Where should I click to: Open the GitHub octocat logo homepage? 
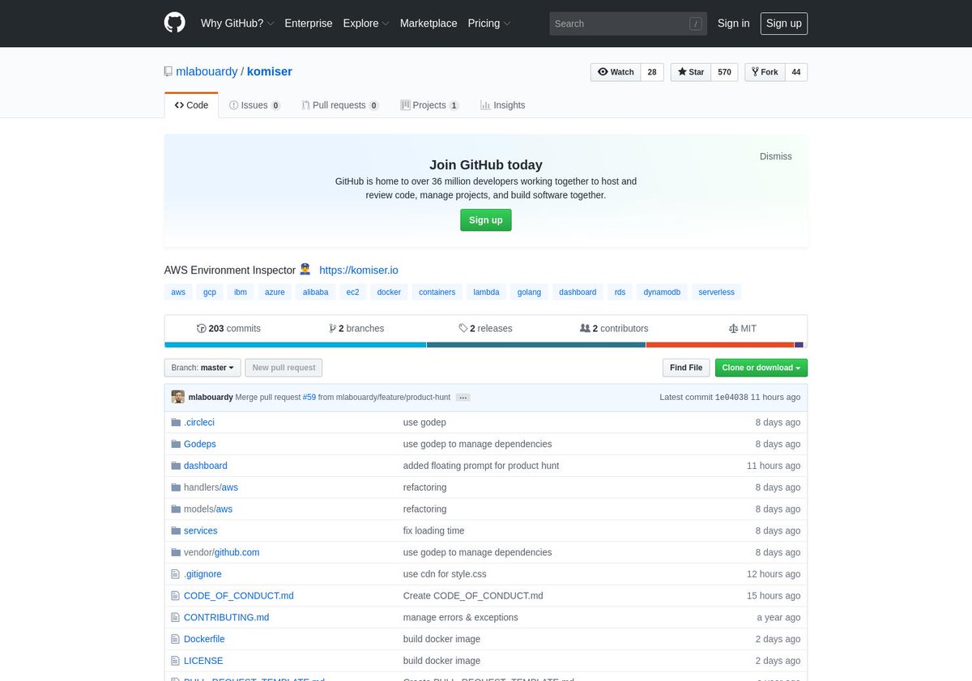tap(174, 23)
